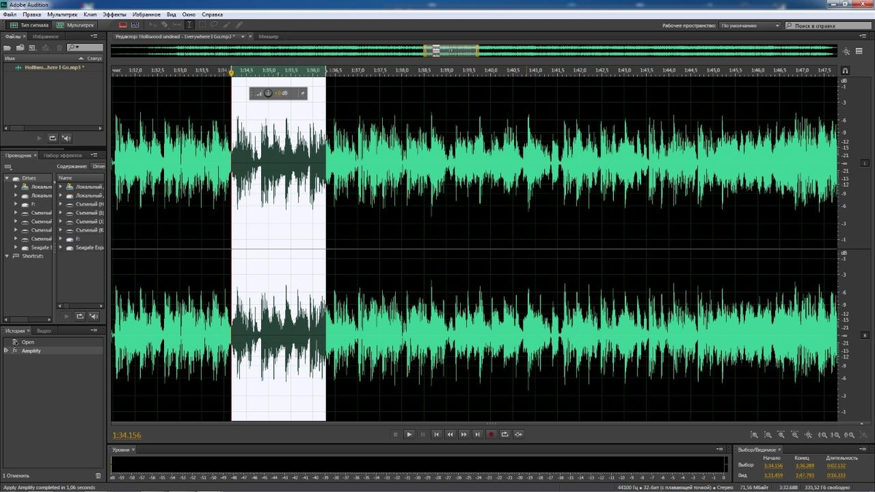Click the zoom in time icon

(782, 434)
